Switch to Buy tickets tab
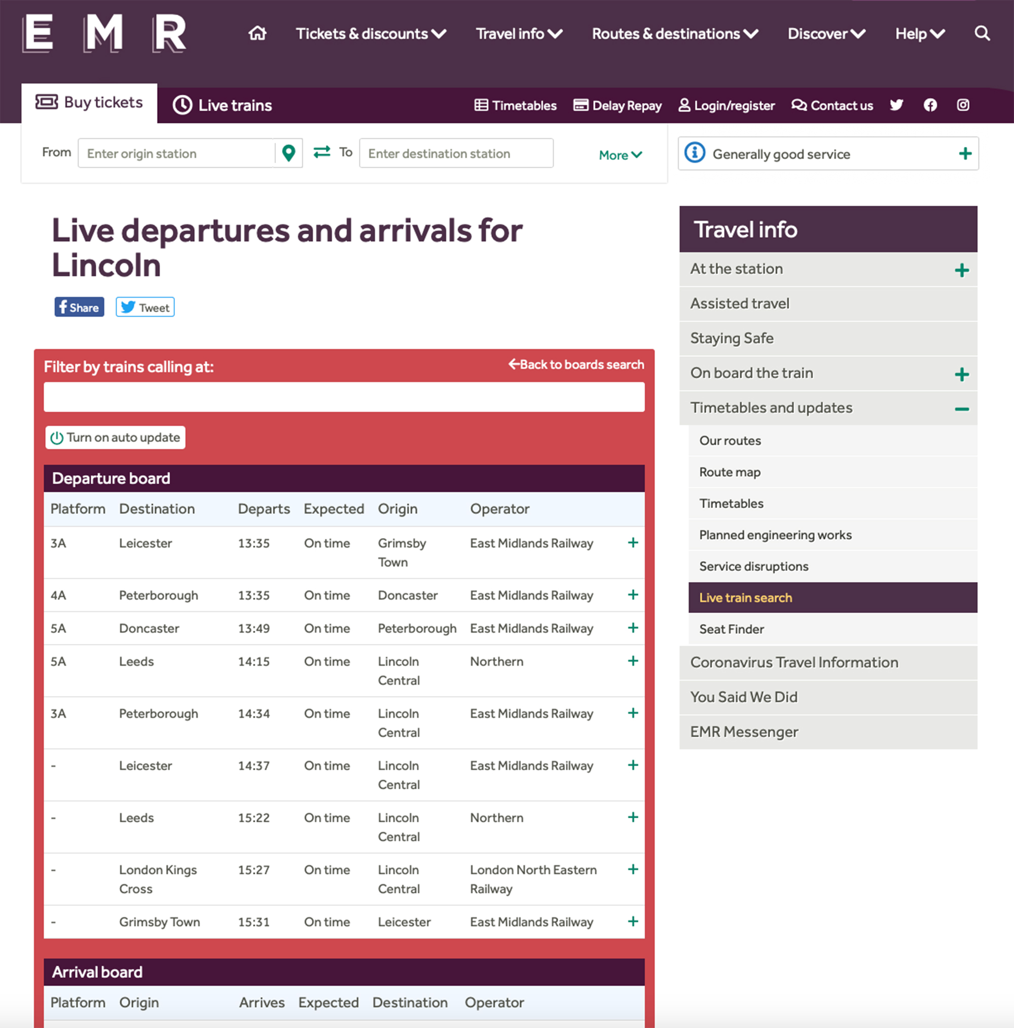This screenshot has width=1014, height=1028. [x=89, y=102]
